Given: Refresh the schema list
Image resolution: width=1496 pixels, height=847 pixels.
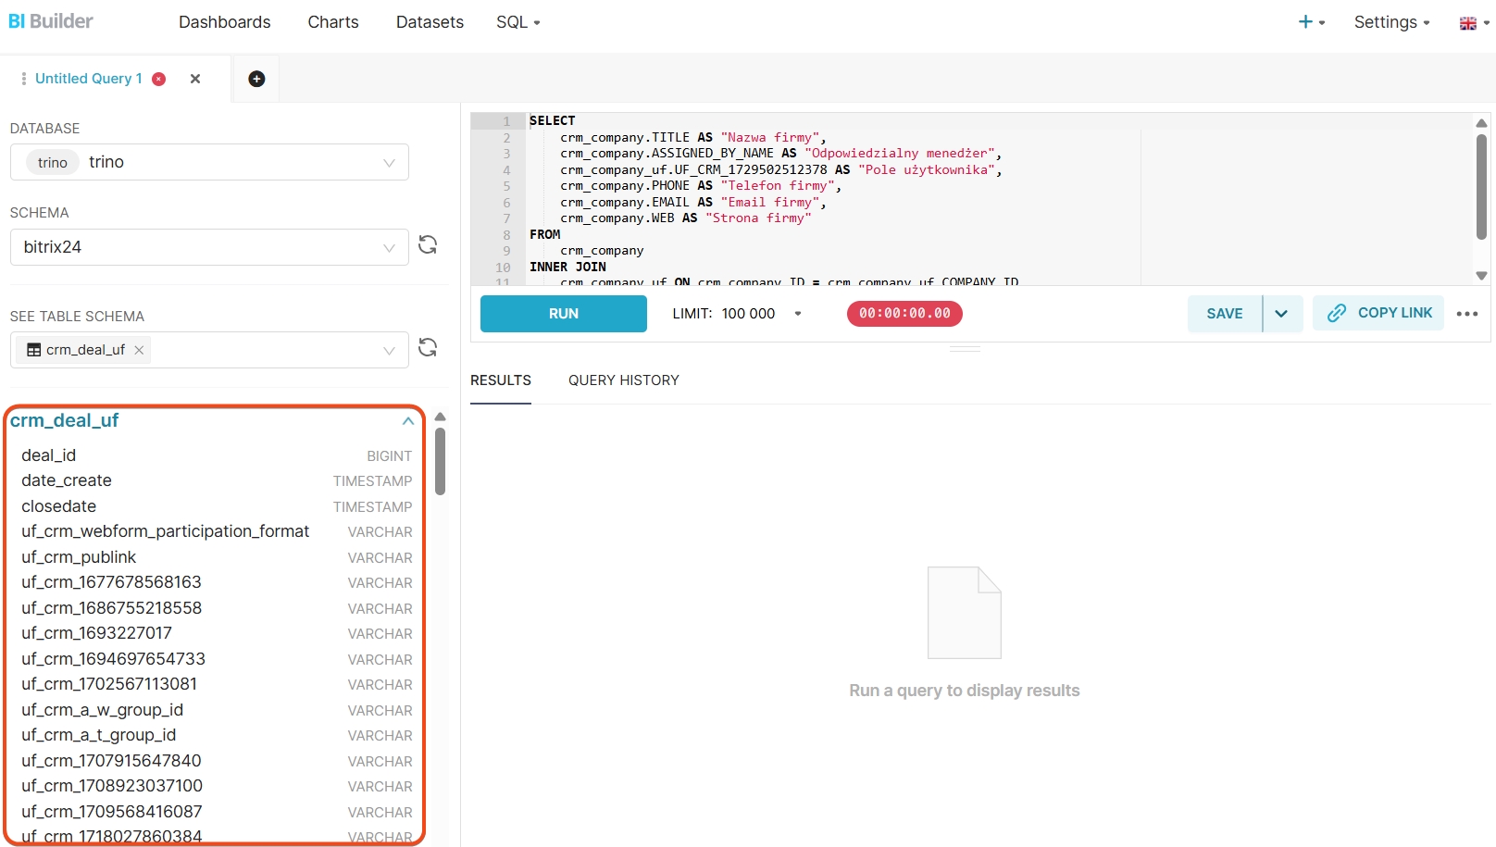Looking at the screenshot, I should coord(428,245).
